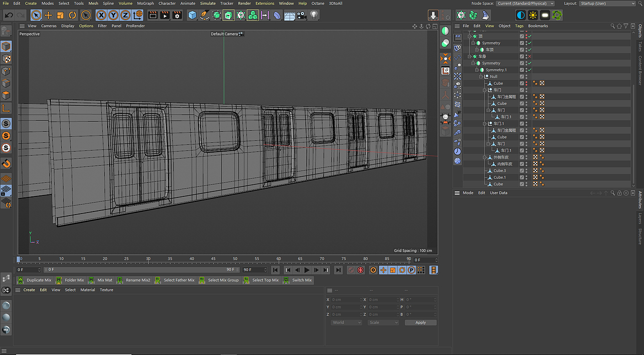Image resolution: width=644 pixels, height=355 pixels.
Task: Add a Cube primitive from toolbar
Action: coord(192,15)
